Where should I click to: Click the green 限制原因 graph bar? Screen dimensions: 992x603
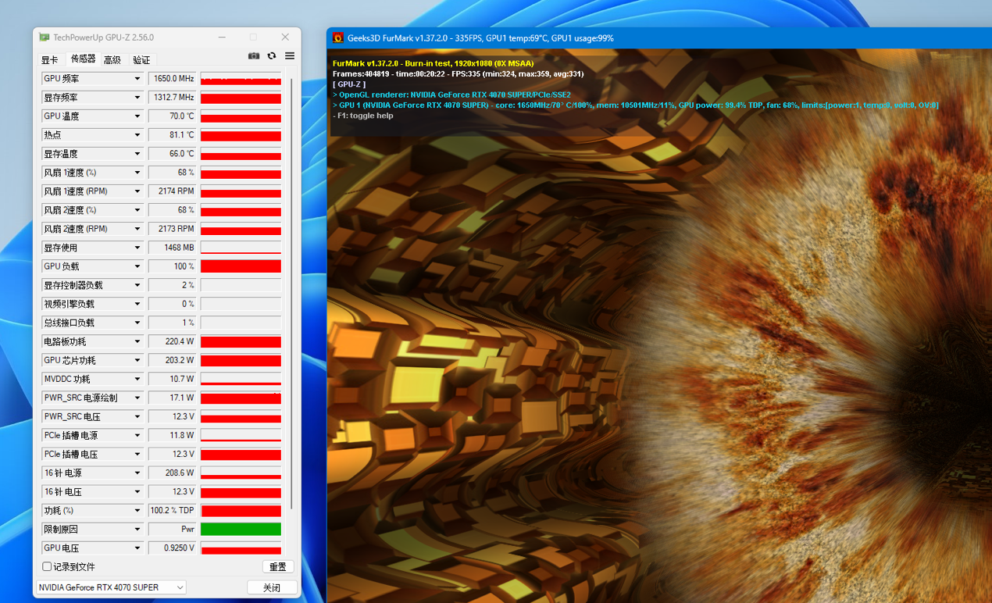point(241,529)
